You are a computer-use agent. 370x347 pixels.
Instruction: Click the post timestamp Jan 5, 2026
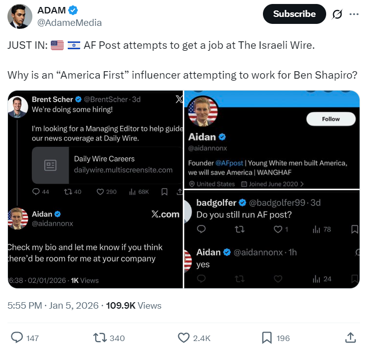click(x=74, y=305)
